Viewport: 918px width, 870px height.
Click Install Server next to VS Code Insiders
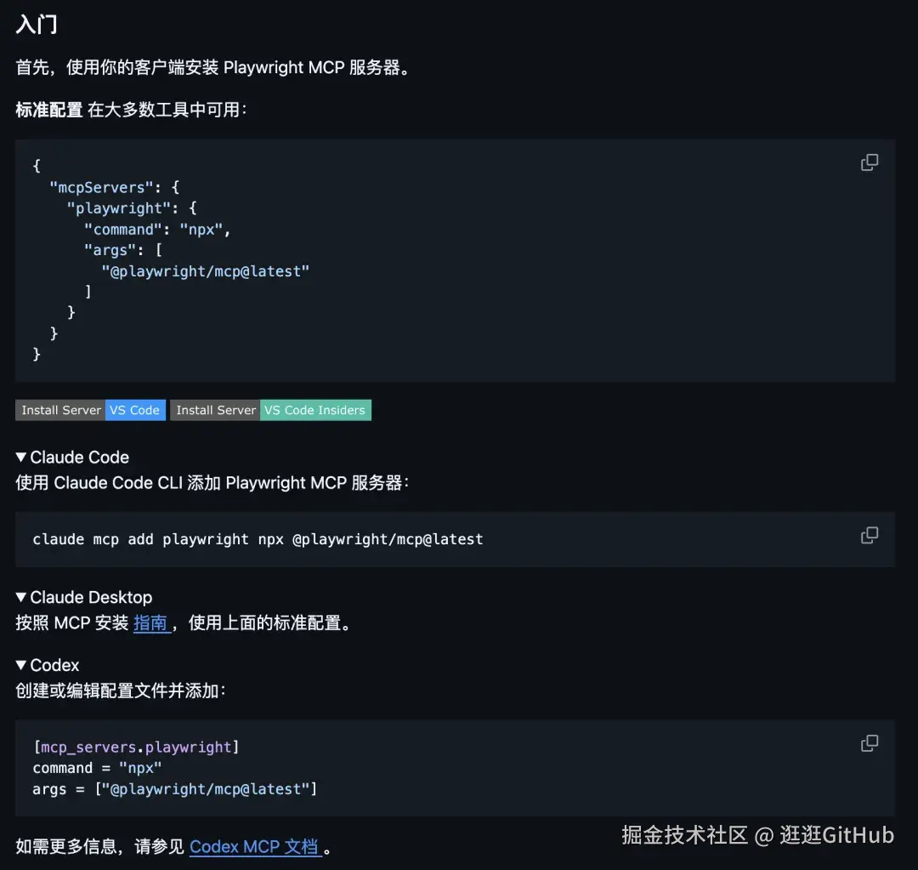(x=214, y=410)
